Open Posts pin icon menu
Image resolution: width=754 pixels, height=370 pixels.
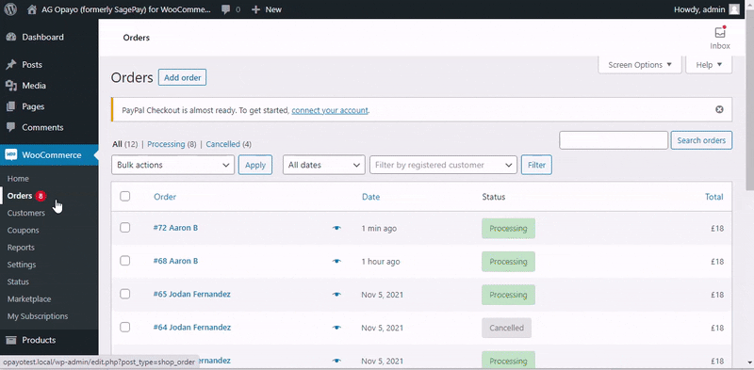10,64
